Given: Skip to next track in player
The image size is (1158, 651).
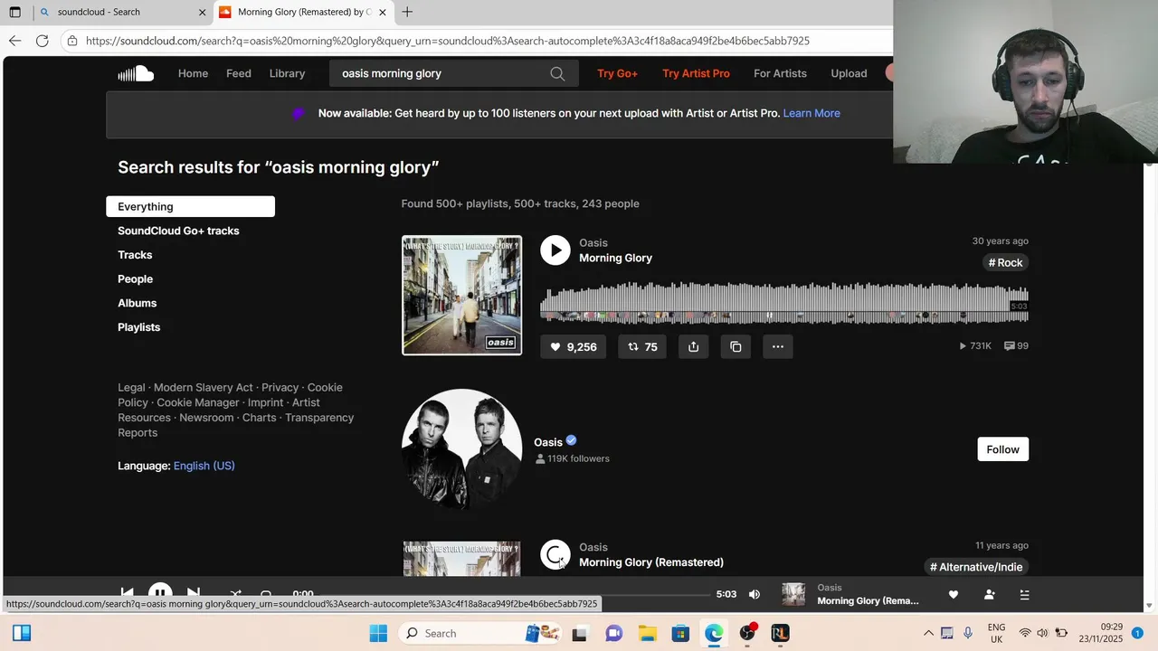Looking at the screenshot, I should 193,594.
